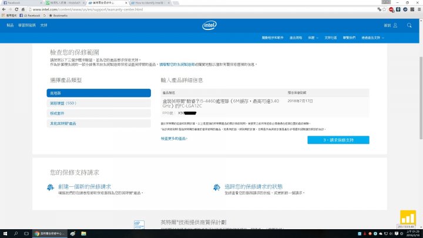Select the 板或套件 product type
Image resolution: width=423 pixels, height=238 pixels.
pyautogui.click(x=99, y=113)
